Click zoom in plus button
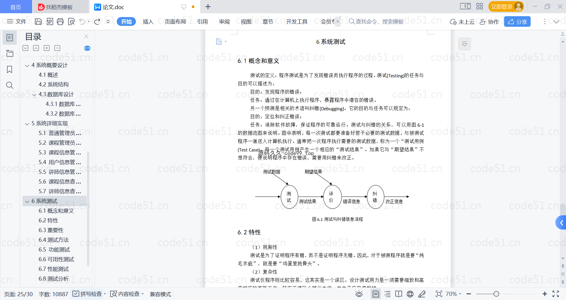 pyautogui.click(x=545, y=294)
